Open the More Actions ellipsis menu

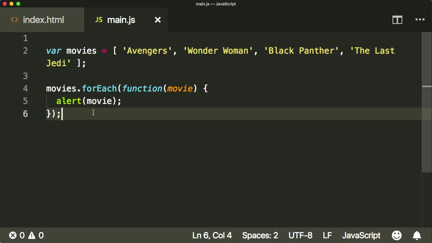(420, 20)
